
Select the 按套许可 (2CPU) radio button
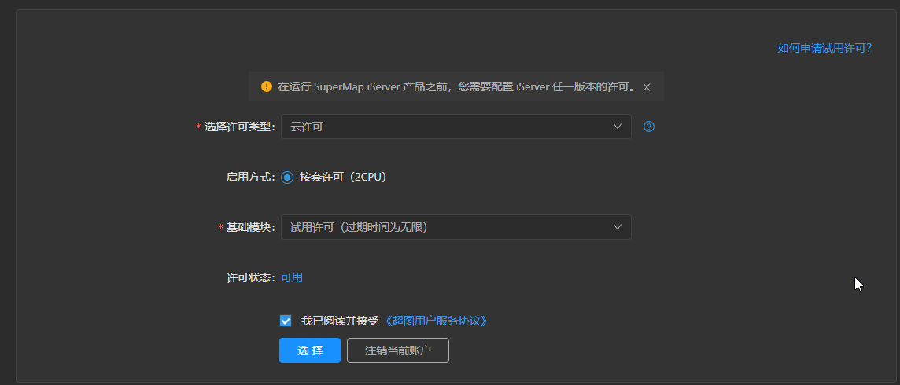click(x=288, y=178)
